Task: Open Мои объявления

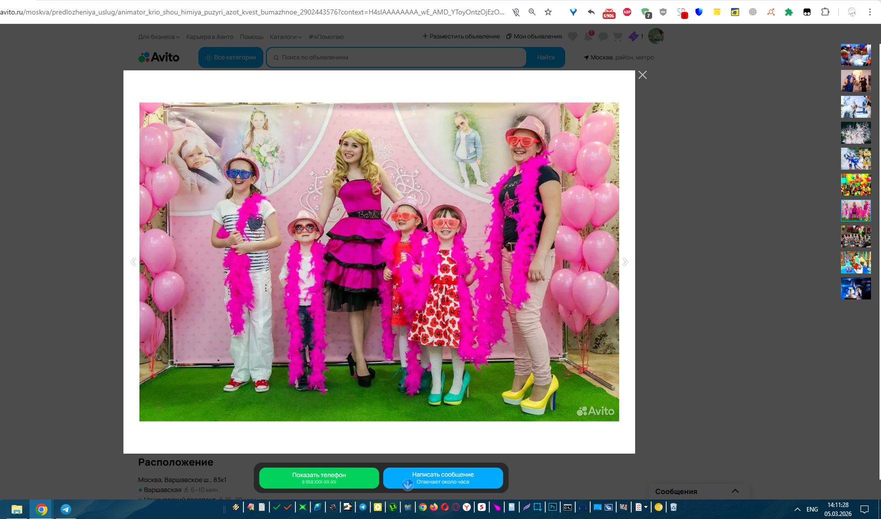Action: pyautogui.click(x=534, y=36)
